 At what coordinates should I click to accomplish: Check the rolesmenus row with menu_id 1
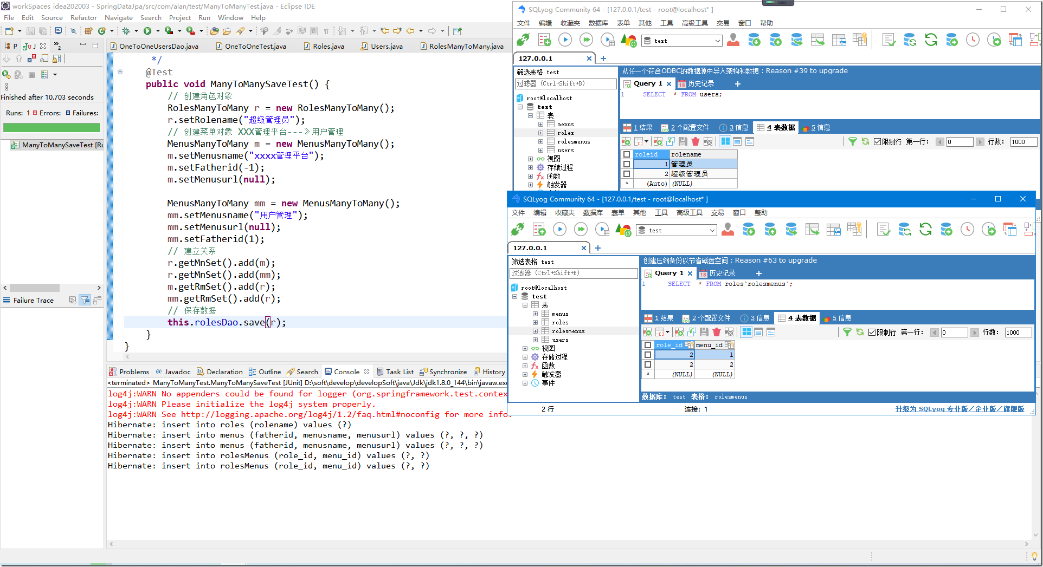(647, 355)
